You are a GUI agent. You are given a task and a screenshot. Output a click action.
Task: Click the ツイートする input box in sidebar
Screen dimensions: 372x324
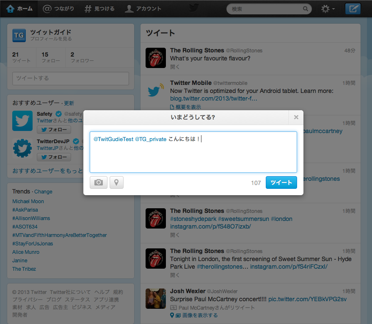click(x=71, y=79)
